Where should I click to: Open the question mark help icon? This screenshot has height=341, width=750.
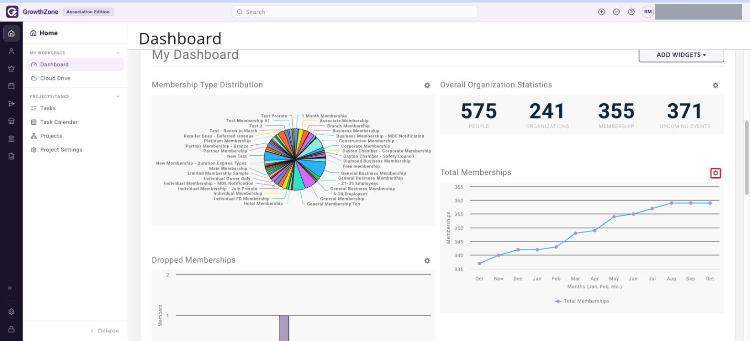coord(631,12)
